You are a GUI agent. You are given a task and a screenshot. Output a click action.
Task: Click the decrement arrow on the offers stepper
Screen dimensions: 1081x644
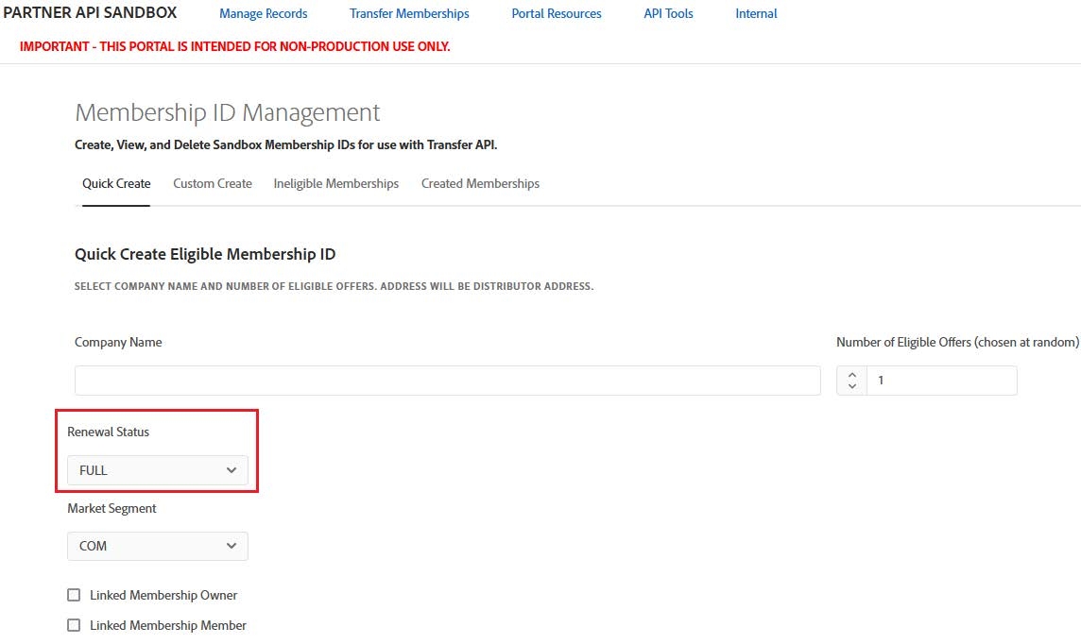pyautogui.click(x=851, y=386)
